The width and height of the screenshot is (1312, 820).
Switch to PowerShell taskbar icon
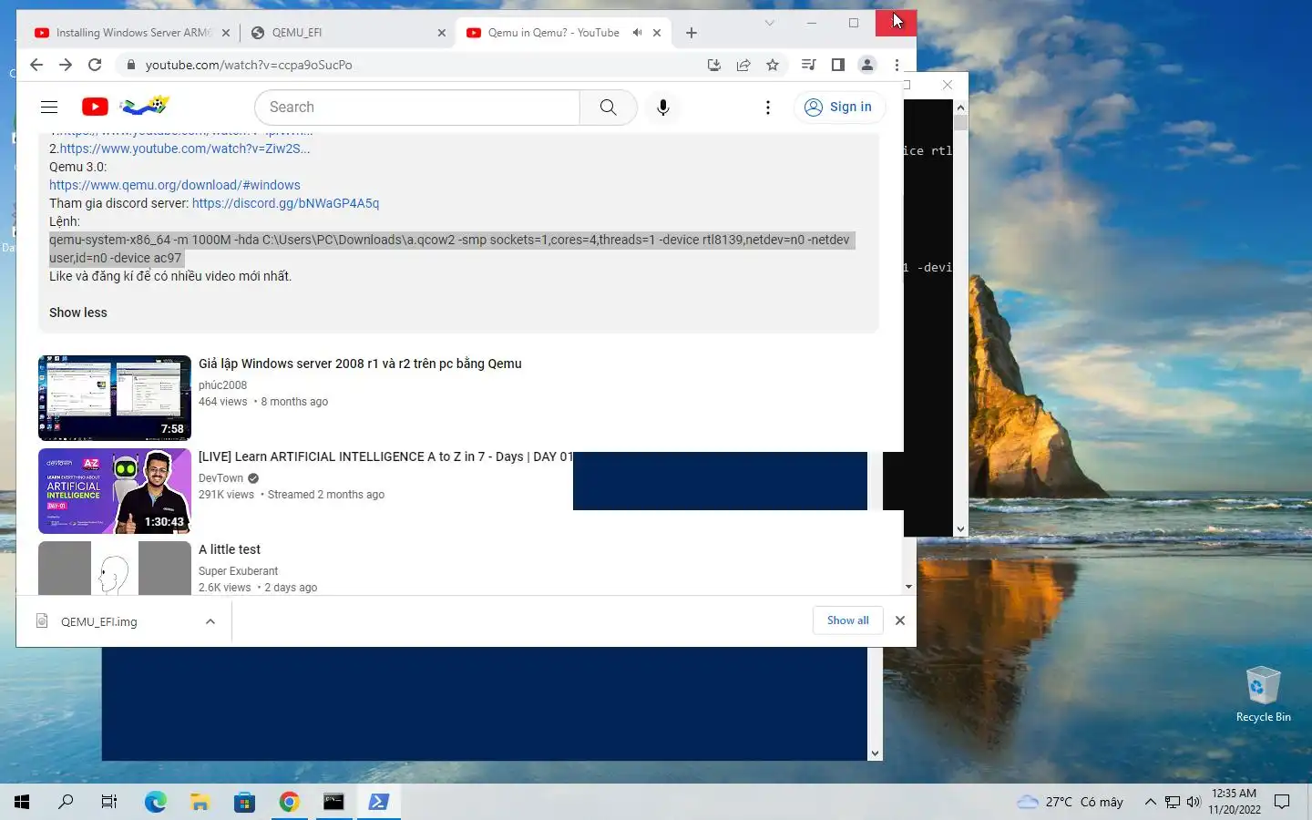[378, 802]
